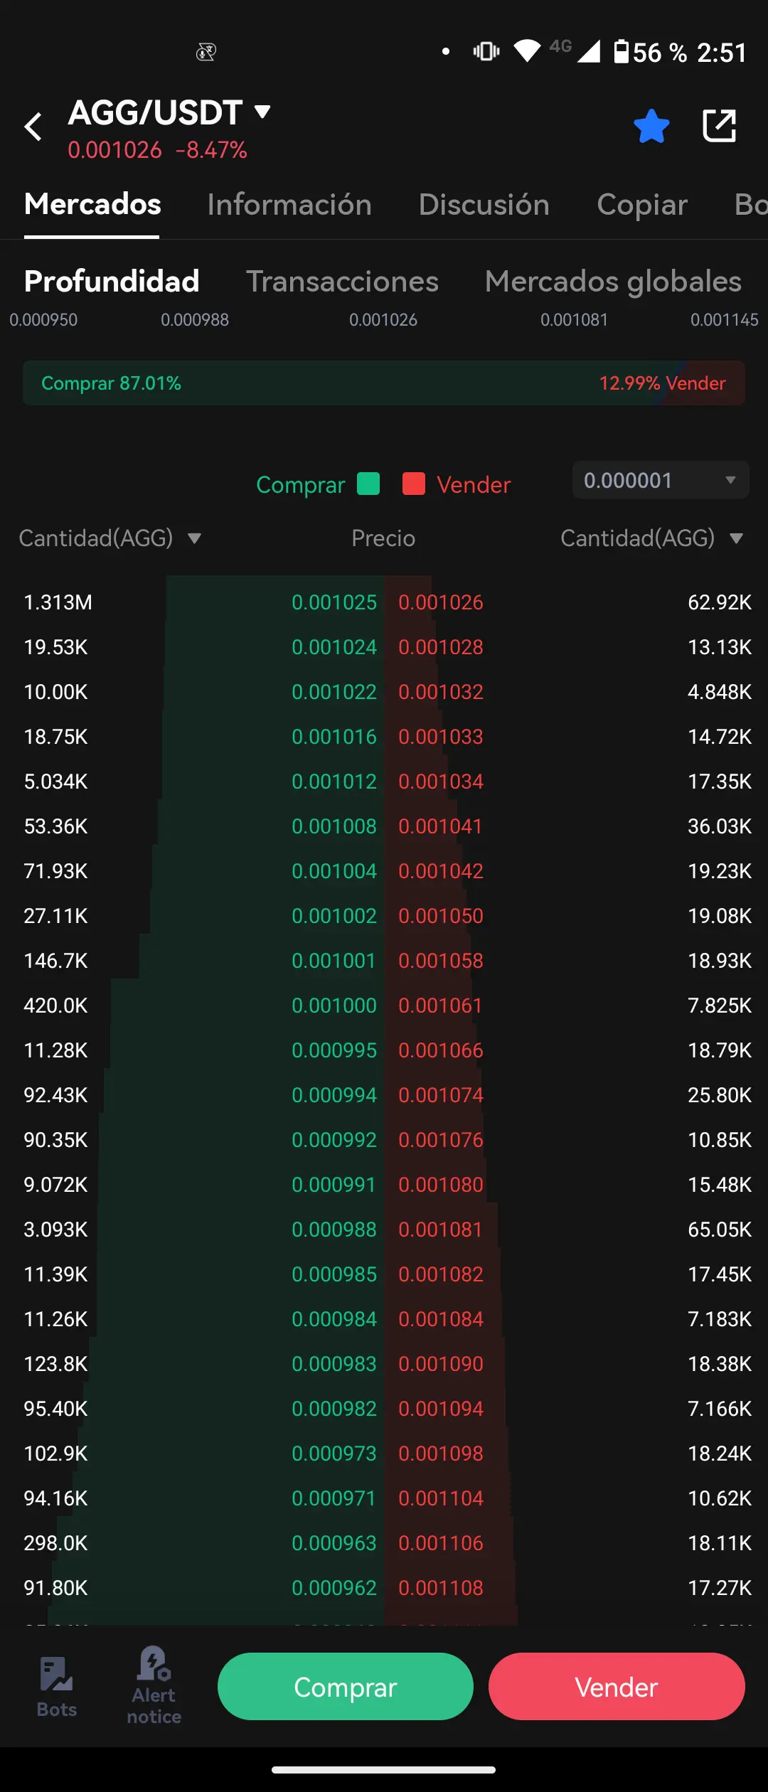Tap the red Vender button
Image resolution: width=768 pixels, height=1792 pixels.
pos(617,1686)
